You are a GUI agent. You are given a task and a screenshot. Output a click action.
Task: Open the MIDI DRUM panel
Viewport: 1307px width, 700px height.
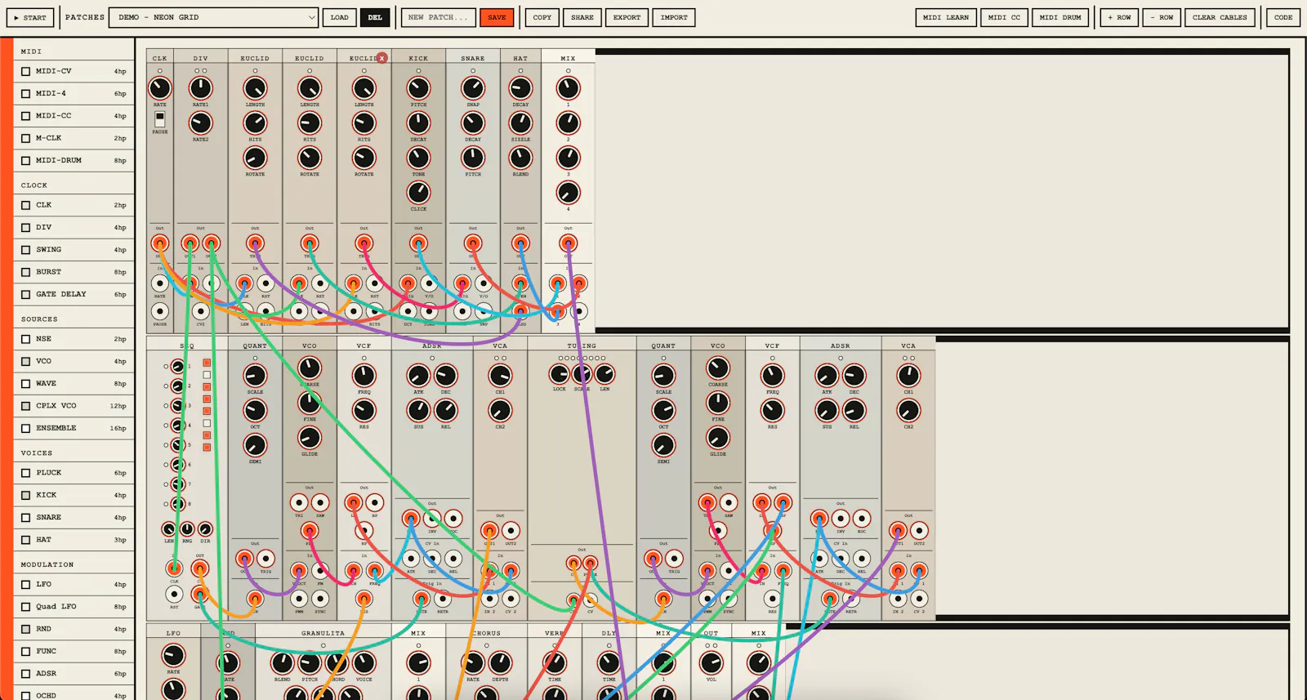(x=1060, y=17)
